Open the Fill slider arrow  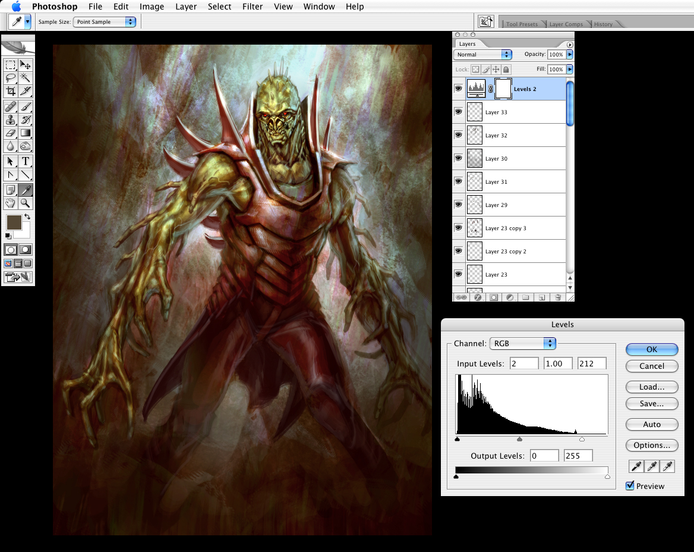pyautogui.click(x=570, y=69)
